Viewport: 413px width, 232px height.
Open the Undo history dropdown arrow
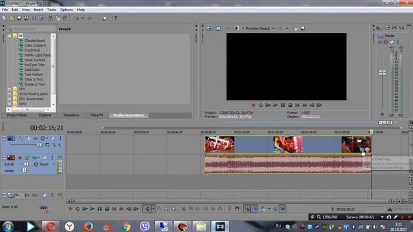point(83,18)
